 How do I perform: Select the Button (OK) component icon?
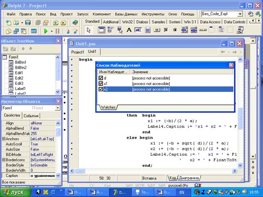click(157, 30)
